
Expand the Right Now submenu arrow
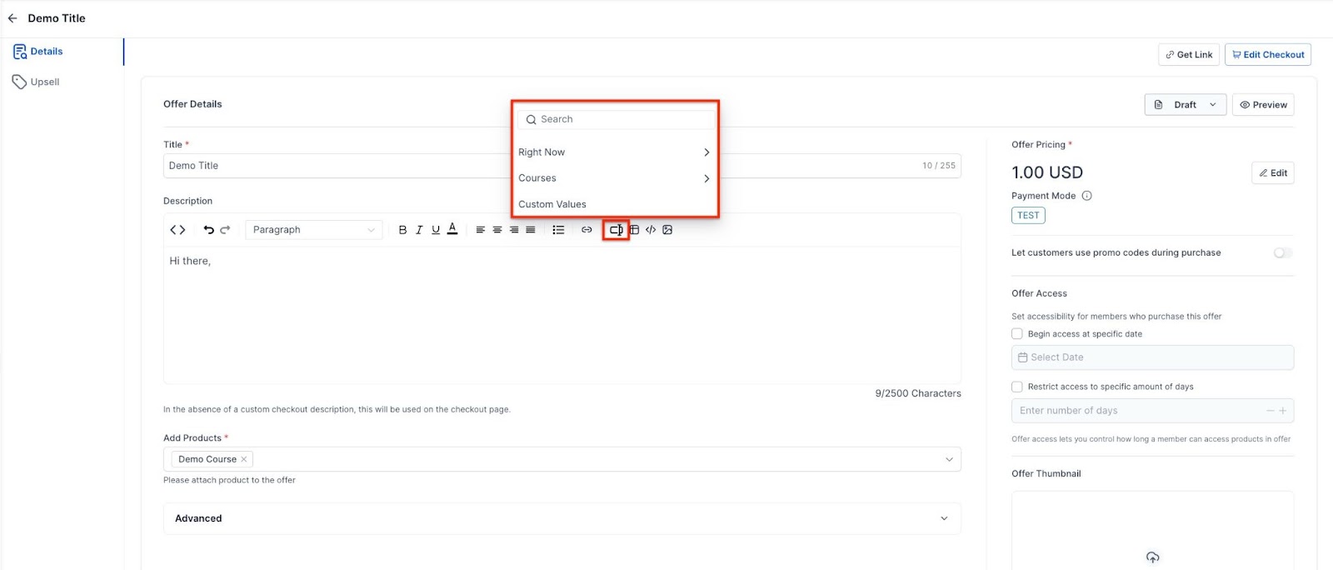point(706,152)
